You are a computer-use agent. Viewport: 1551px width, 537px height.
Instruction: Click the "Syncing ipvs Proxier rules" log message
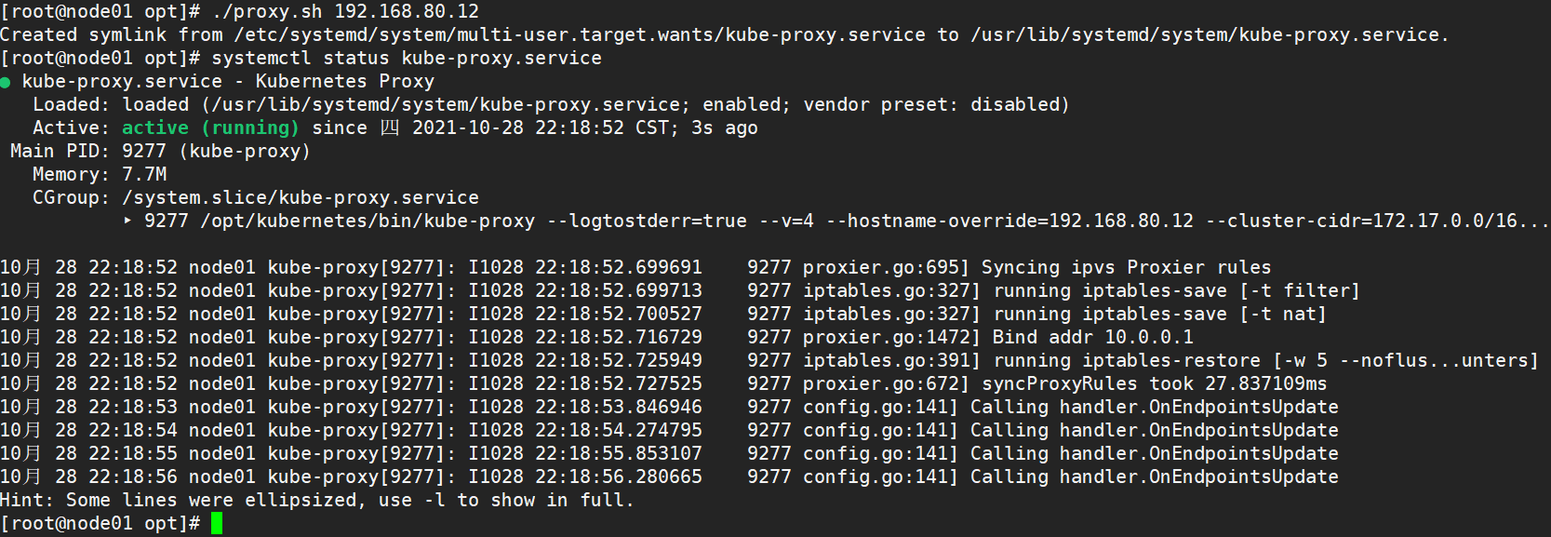(1126, 267)
